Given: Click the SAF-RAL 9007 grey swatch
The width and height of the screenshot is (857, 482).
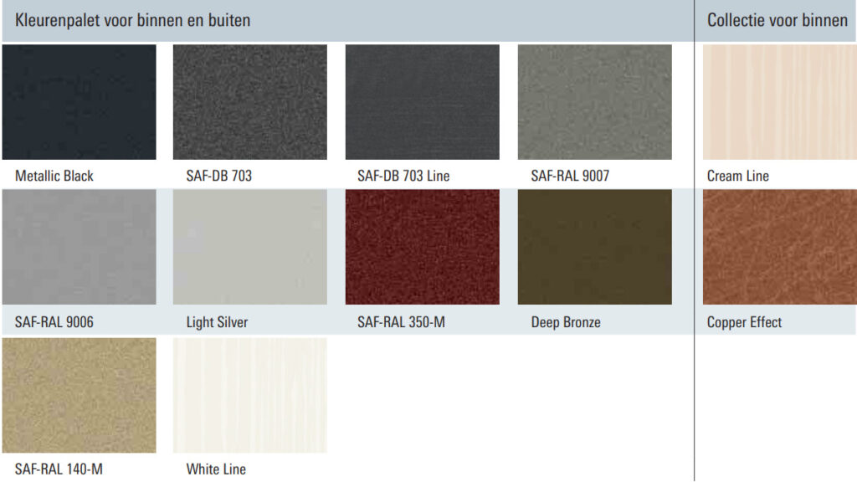Looking at the screenshot, I should click(594, 101).
